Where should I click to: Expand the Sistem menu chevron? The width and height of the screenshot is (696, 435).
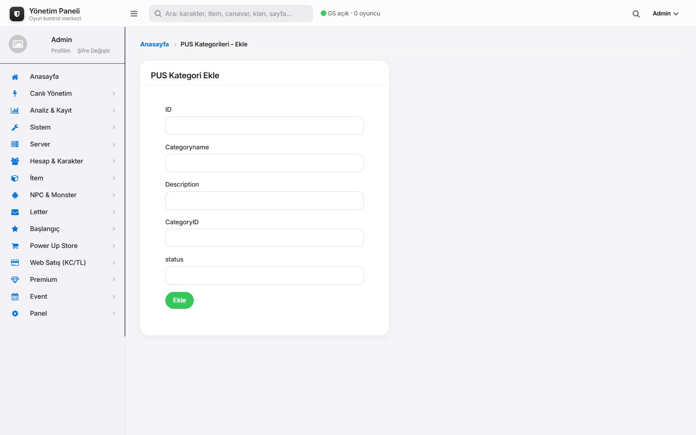click(x=114, y=128)
